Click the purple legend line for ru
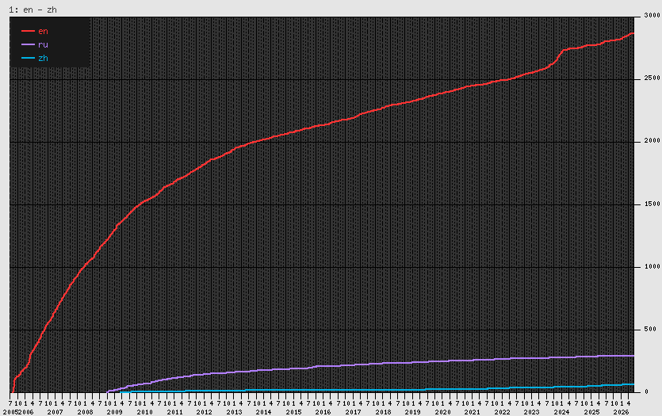662x416 pixels. (x=28, y=44)
